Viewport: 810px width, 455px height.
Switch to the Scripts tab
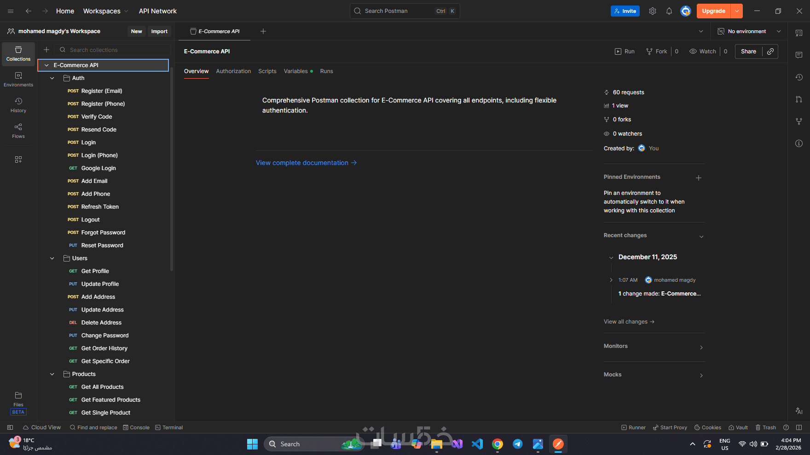click(x=267, y=71)
